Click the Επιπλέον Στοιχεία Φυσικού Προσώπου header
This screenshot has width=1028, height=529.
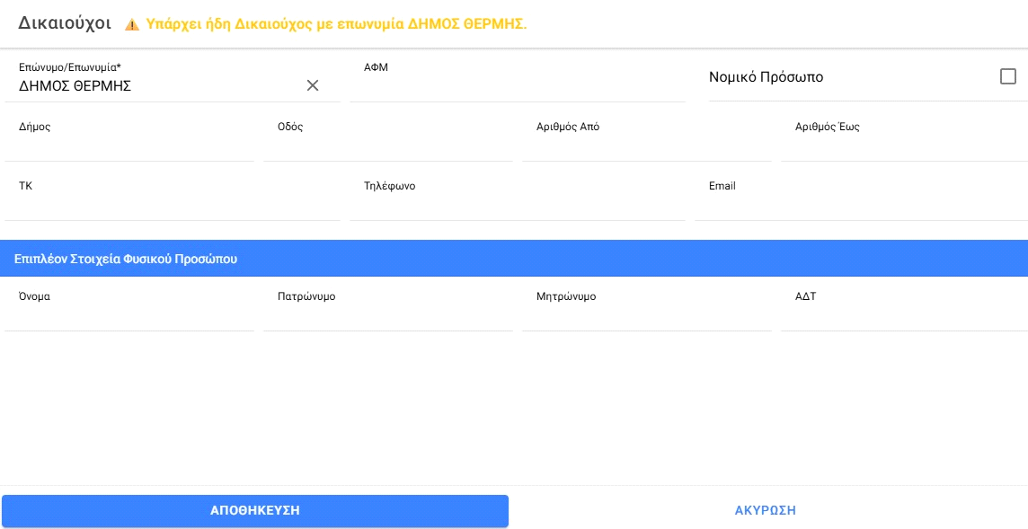[126, 259]
